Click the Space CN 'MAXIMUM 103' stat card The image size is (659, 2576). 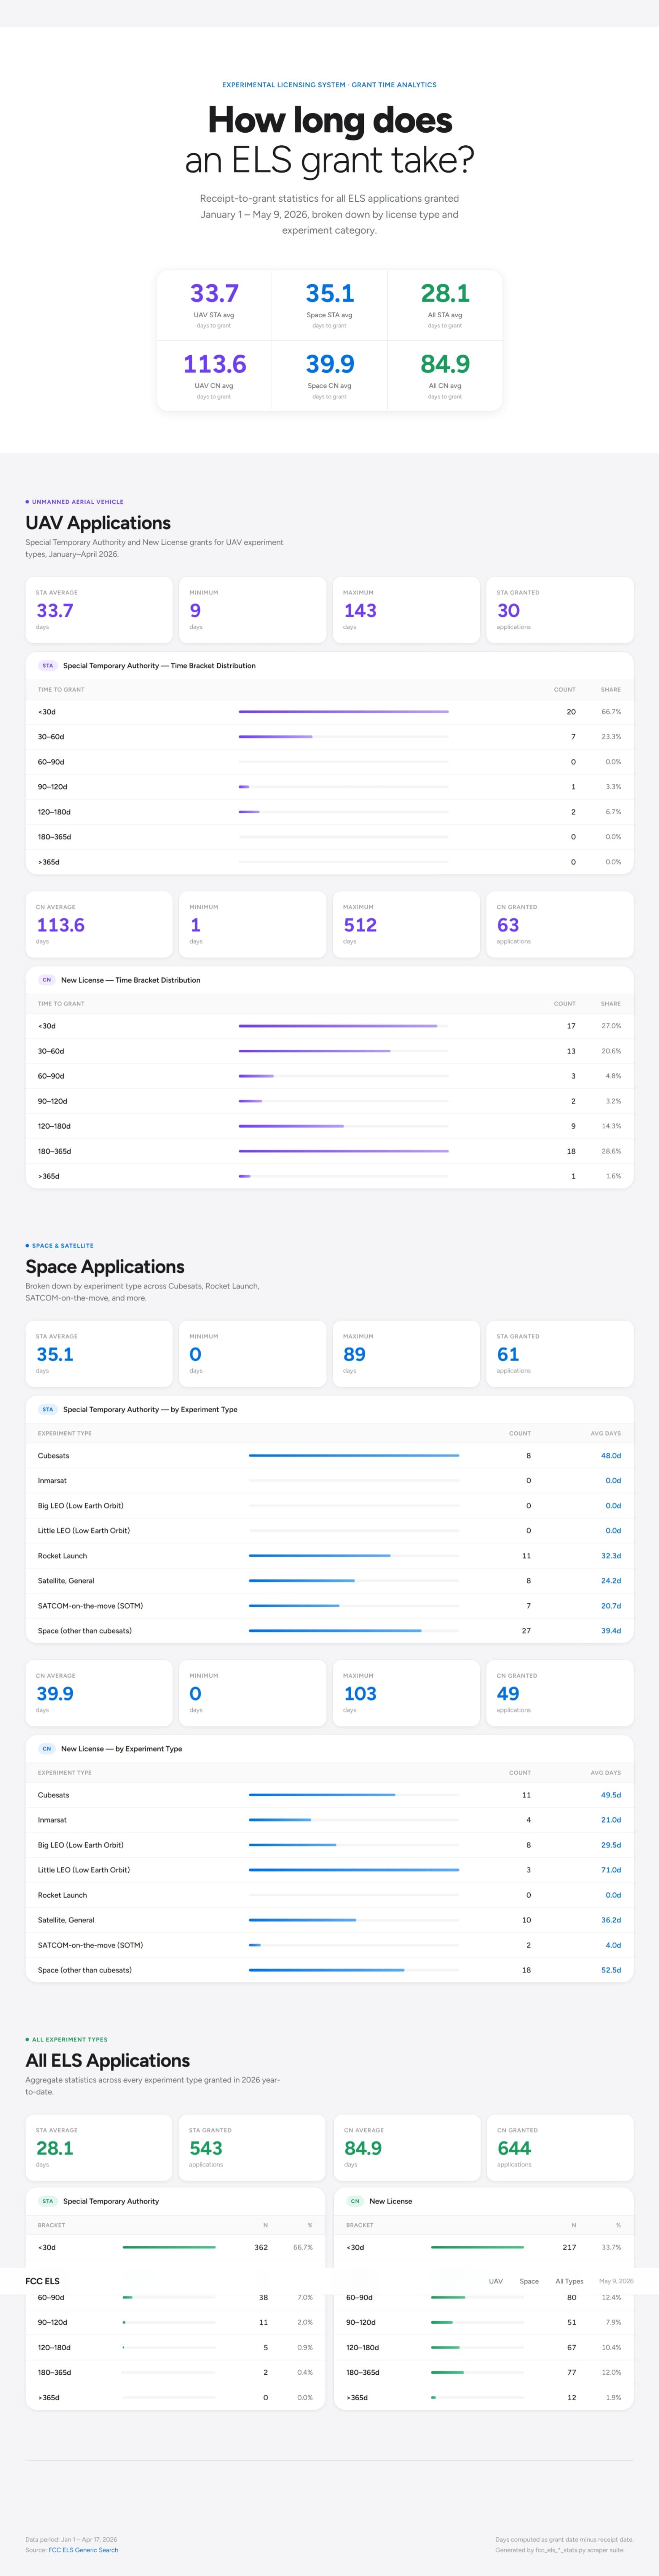tap(406, 1693)
